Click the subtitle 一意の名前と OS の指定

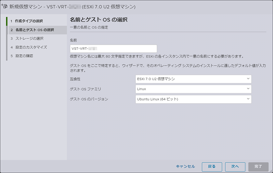pyautogui.click(x=89, y=28)
